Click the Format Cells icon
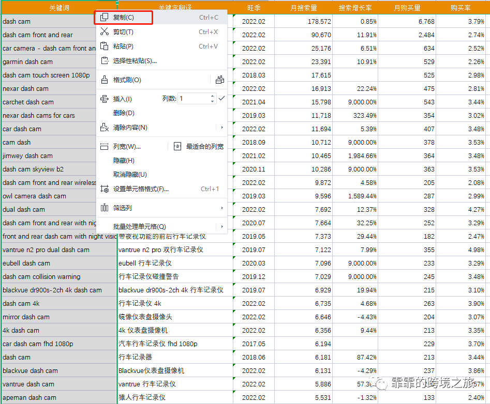 click(105, 189)
